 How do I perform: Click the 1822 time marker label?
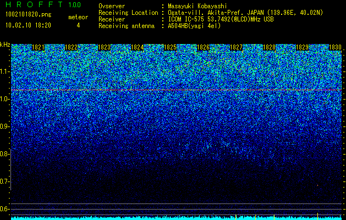72,47
